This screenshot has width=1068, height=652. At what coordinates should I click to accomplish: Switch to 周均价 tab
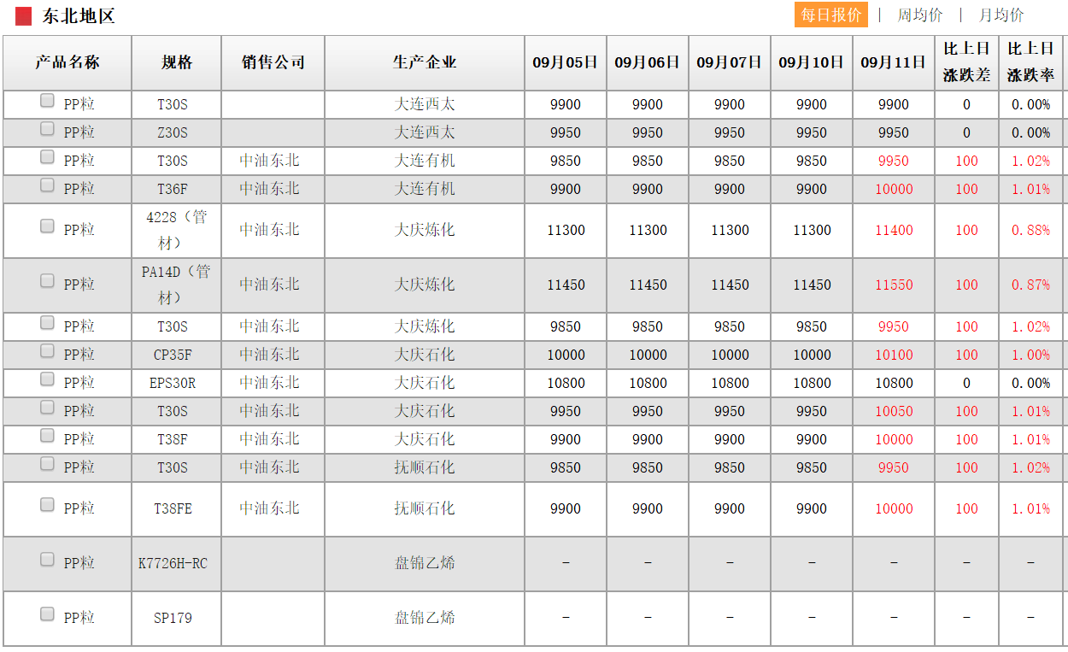pos(919,15)
